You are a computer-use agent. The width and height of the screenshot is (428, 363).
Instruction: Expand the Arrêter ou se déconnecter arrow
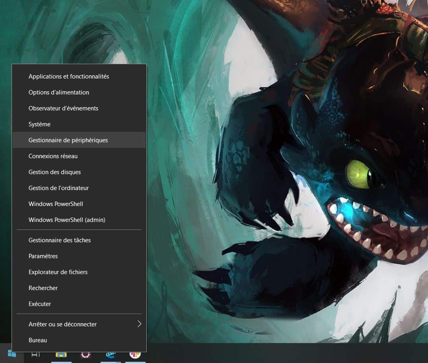(139, 324)
